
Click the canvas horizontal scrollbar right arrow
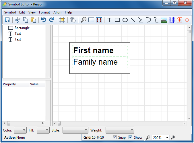point(184,123)
